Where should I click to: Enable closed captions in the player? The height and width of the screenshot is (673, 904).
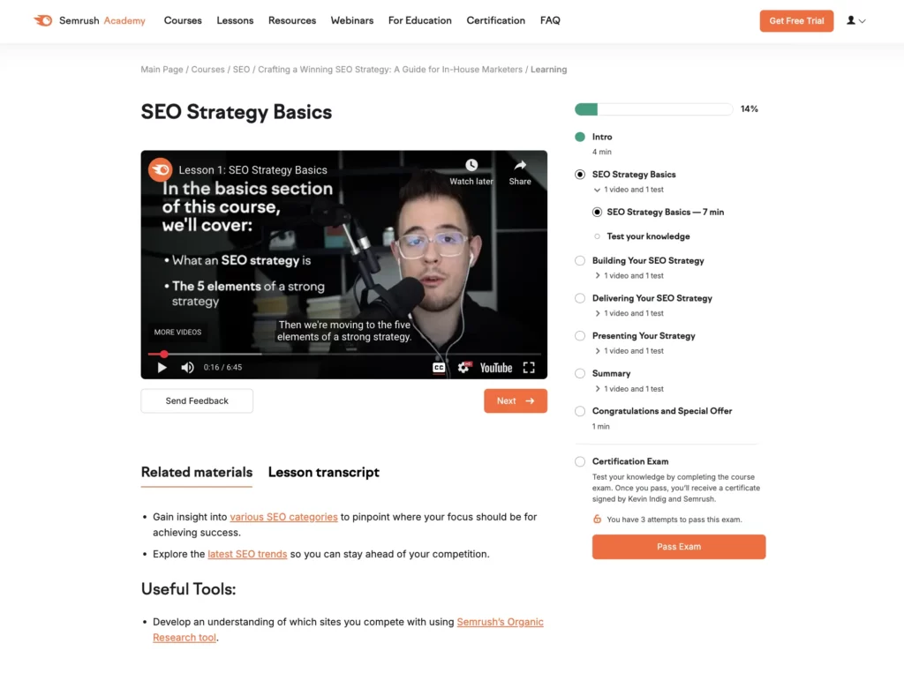click(x=439, y=367)
